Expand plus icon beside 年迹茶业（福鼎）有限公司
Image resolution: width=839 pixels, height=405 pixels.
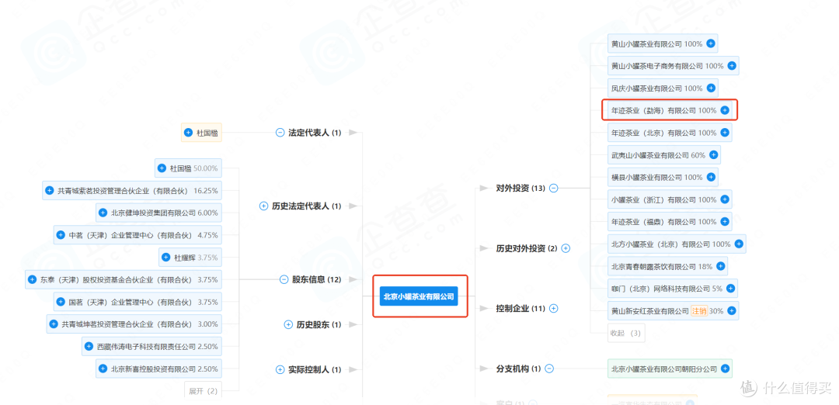coord(725,221)
